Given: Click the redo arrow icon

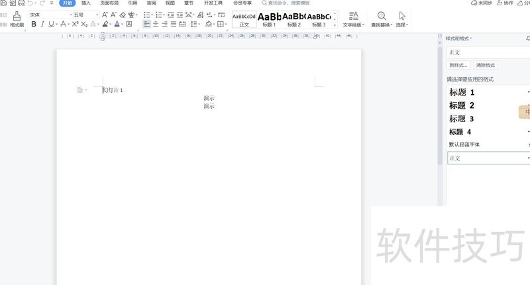Looking at the screenshot, I should pyautogui.click(x=42, y=3).
